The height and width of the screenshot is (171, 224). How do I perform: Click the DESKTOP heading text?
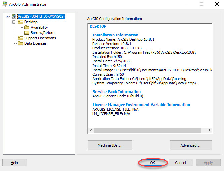pyautogui.click(x=98, y=26)
